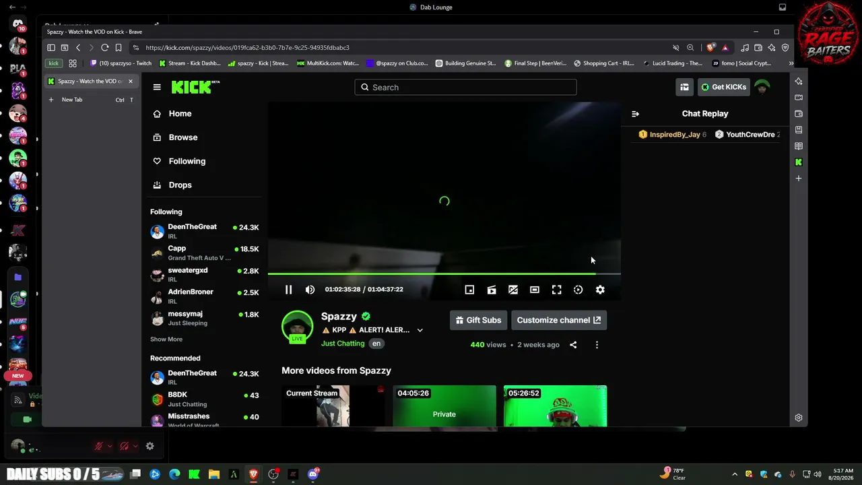Viewport: 862px width, 485px height.
Task: Open Spazzy's live channel avatar
Action: pyautogui.click(x=297, y=327)
